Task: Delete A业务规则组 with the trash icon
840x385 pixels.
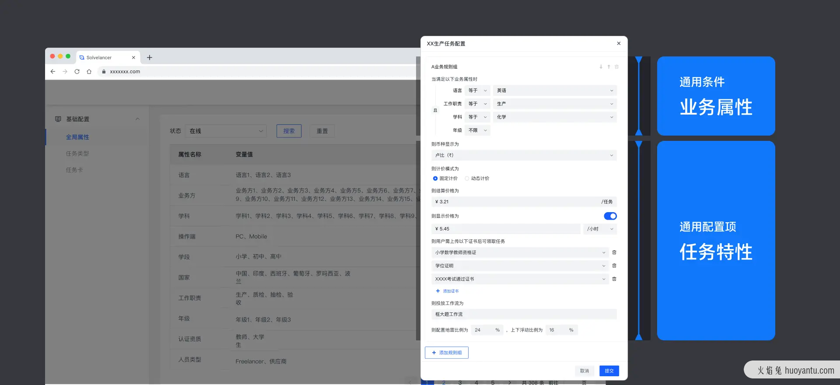Action: pos(616,67)
